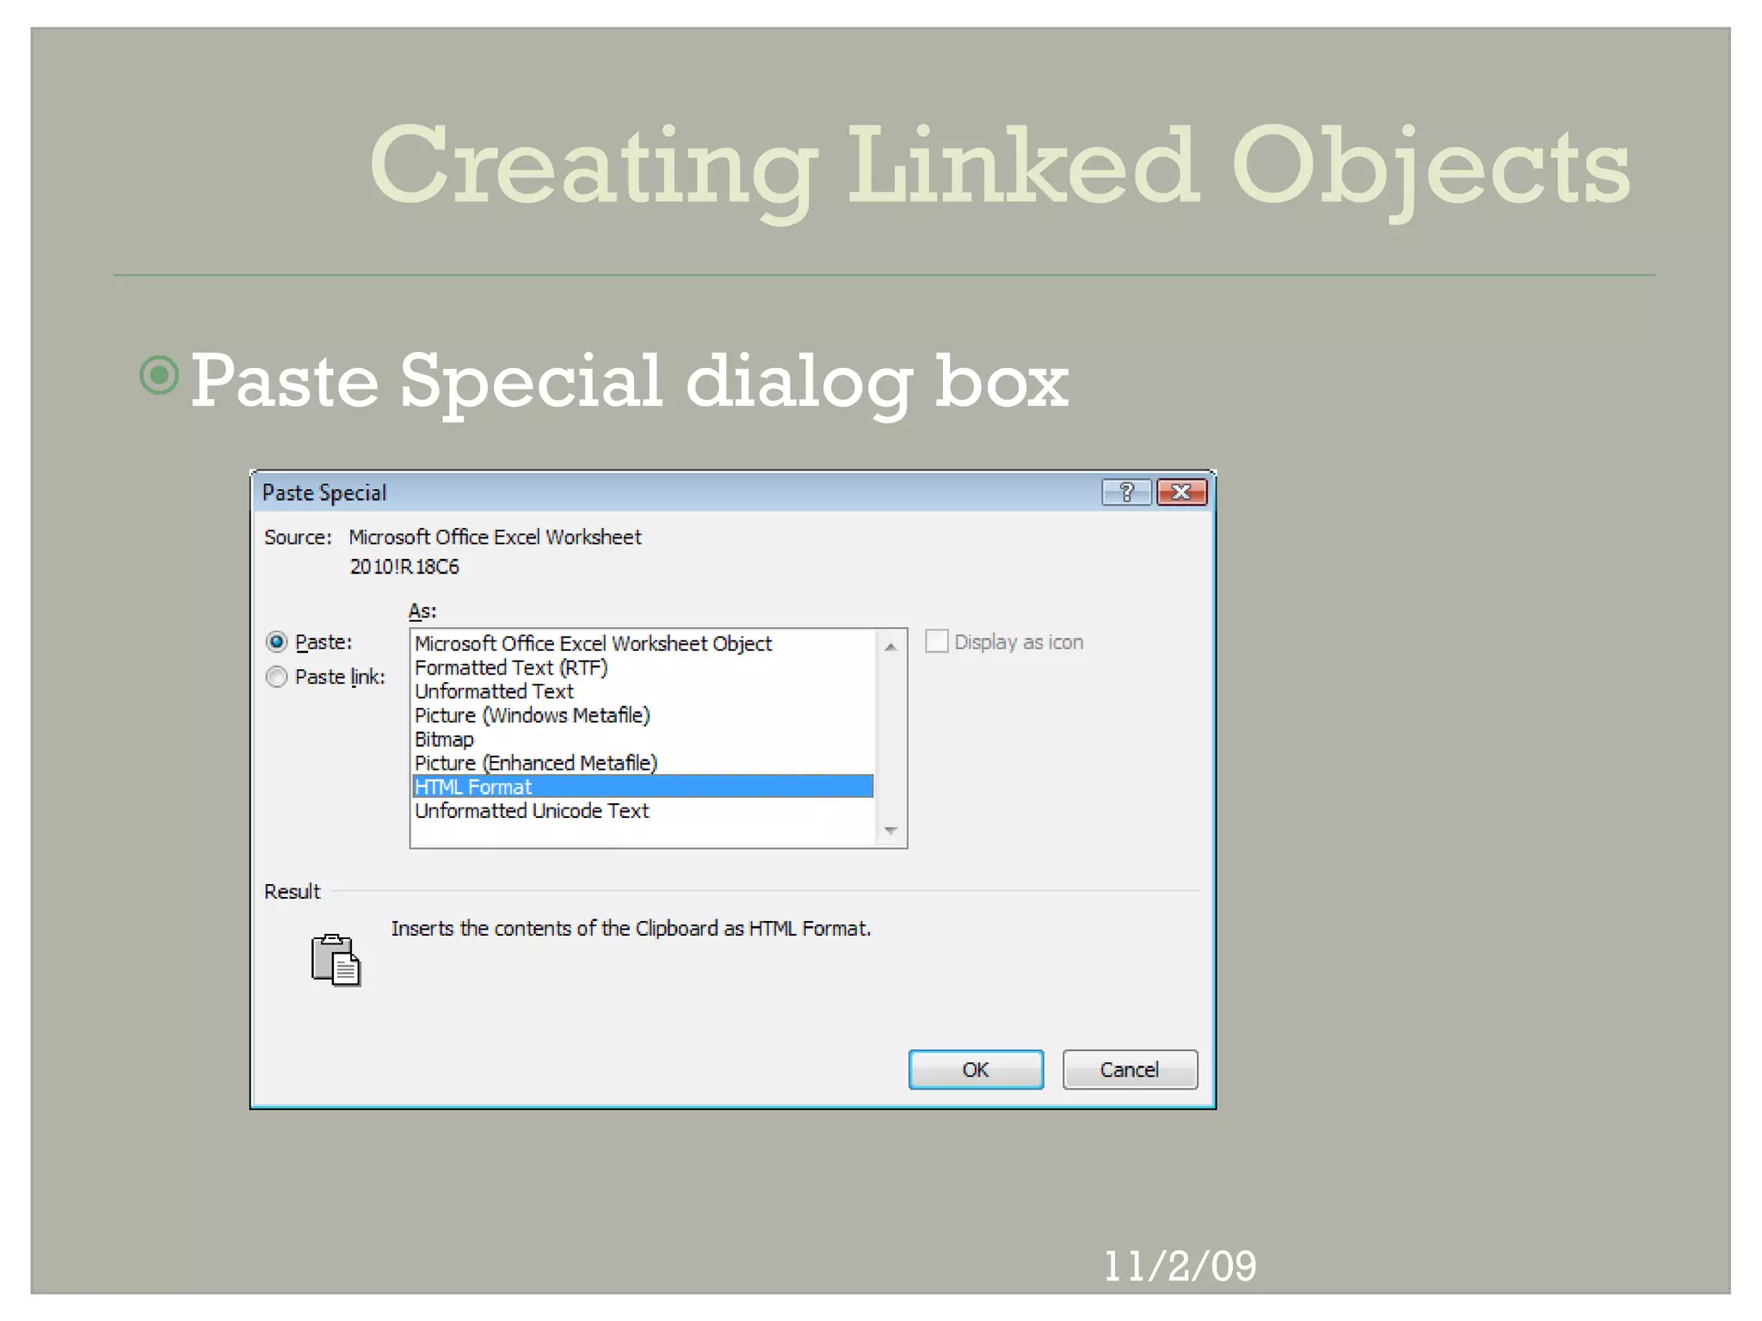Close the Paste Special dialog
The image size is (1762, 1321).
pyautogui.click(x=1181, y=492)
